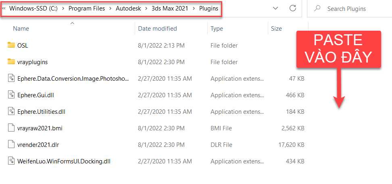Screen dimensions: 392x184
Task: Refresh the Plugins folder view
Action: pos(293,8)
